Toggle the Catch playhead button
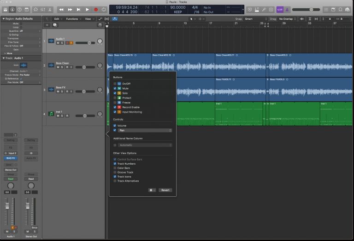Image resolution: width=354 pixels, height=241 pixels. [115, 19]
